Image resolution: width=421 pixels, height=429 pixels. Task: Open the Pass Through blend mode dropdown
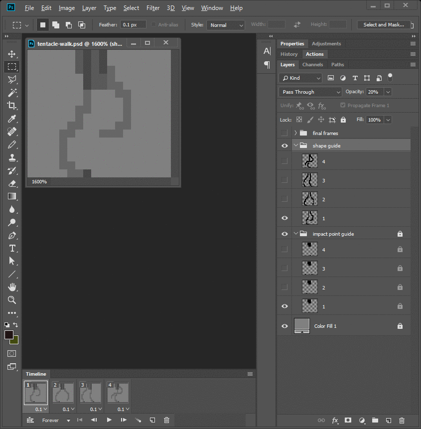[x=311, y=92]
